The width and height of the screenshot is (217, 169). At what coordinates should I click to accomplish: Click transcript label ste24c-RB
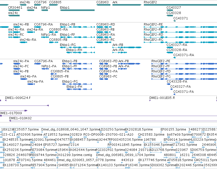(21, 24)
